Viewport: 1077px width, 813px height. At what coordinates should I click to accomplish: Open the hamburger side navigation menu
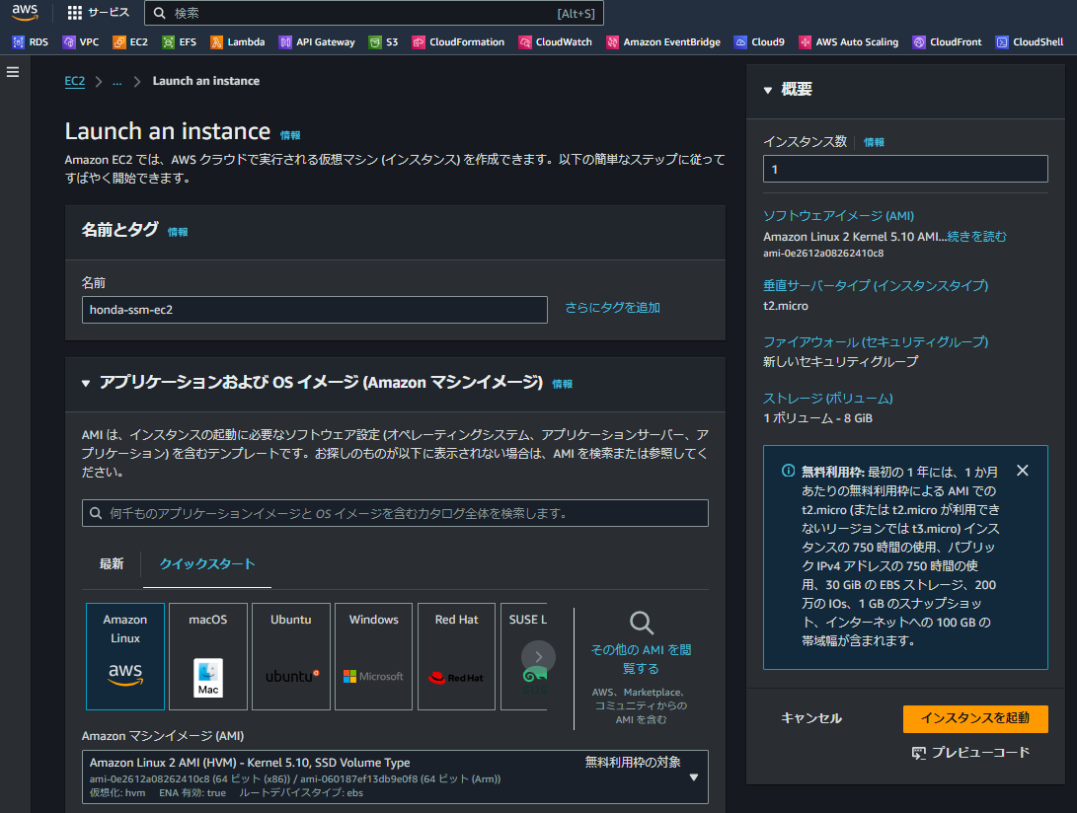pyautogui.click(x=13, y=72)
